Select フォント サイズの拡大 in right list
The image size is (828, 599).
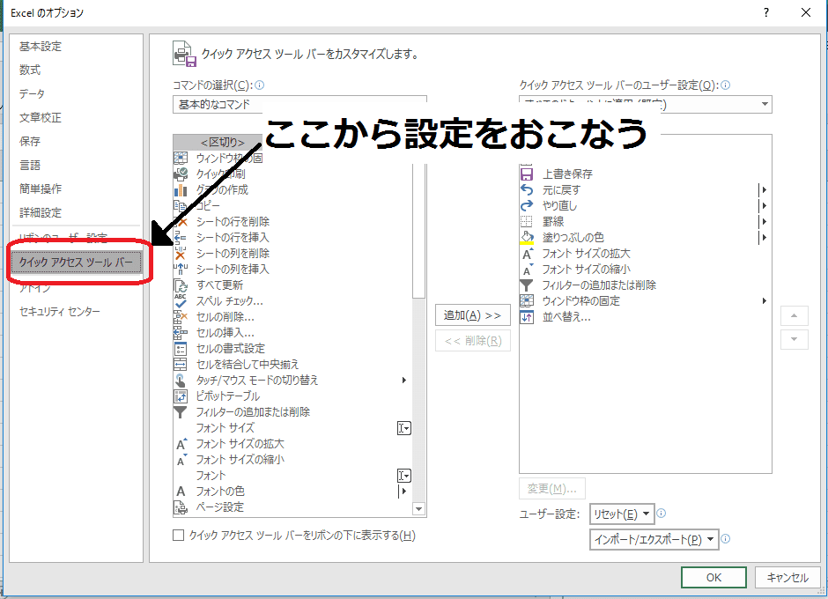pos(586,254)
